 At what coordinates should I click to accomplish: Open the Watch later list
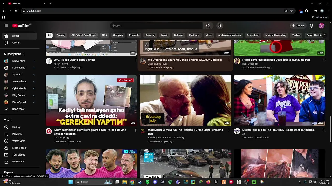tap(20, 141)
